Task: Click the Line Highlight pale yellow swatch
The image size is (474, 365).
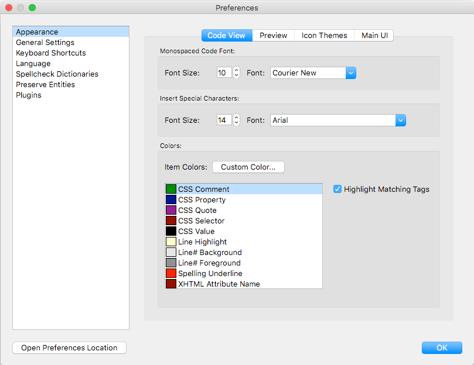Action: 171,242
